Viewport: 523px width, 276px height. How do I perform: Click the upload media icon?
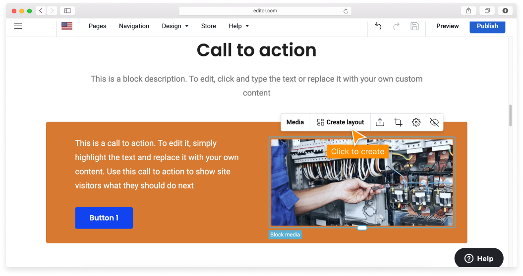(x=380, y=122)
